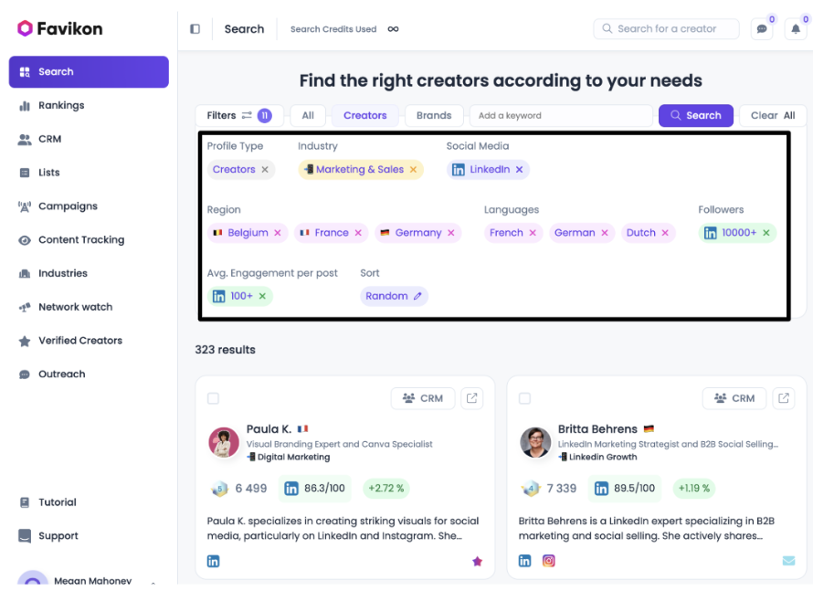This screenshot has width=813, height=591.
Task: Collapse the sidebar with the panel icon
Action: point(195,29)
